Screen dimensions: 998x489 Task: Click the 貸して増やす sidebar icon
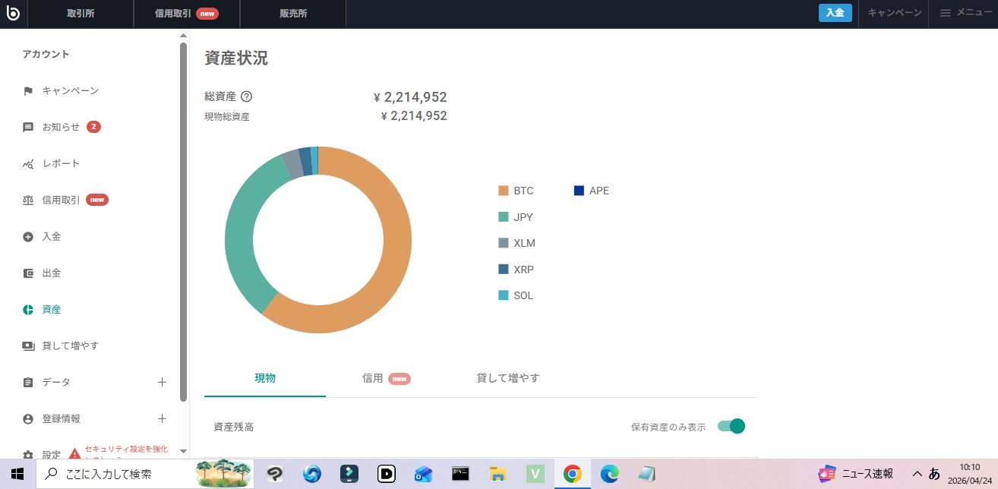[28, 346]
